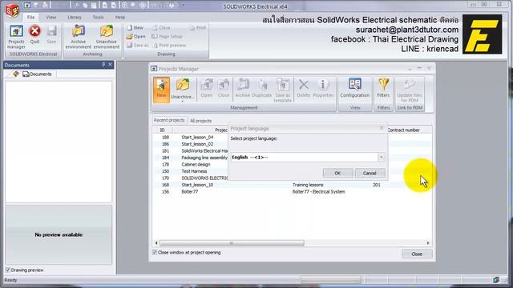Click Unarchive icon in Projects Manager

click(x=183, y=87)
